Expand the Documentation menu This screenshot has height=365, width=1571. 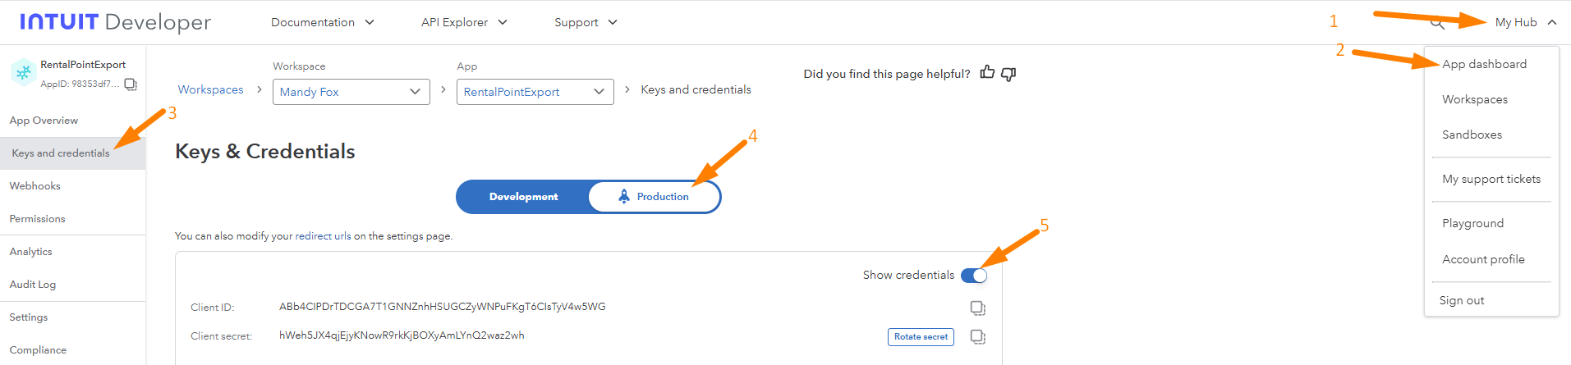pyautogui.click(x=322, y=22)
